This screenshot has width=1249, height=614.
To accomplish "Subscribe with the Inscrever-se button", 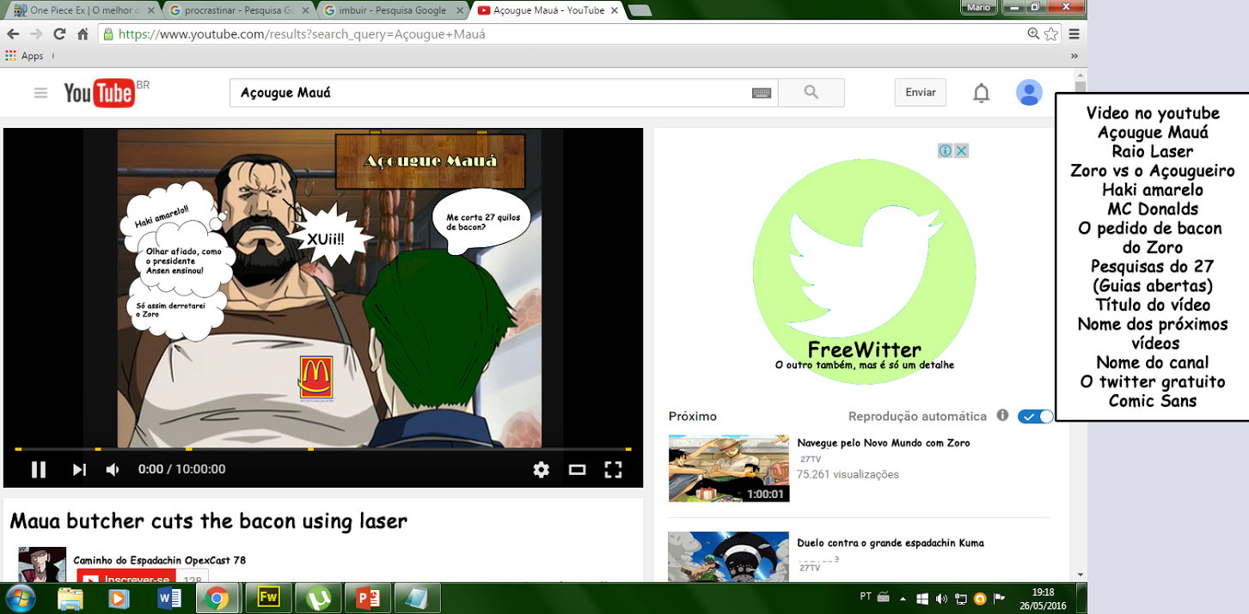I will tap(126, 578).
